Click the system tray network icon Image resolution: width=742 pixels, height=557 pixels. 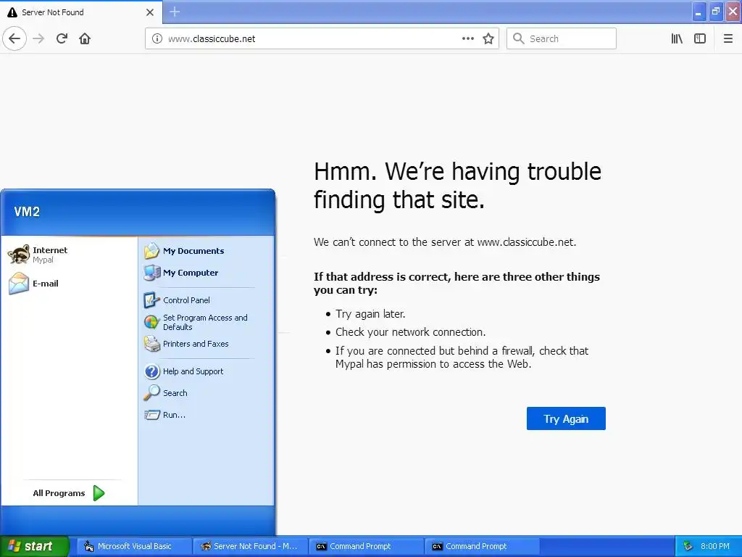coord(688,546)
